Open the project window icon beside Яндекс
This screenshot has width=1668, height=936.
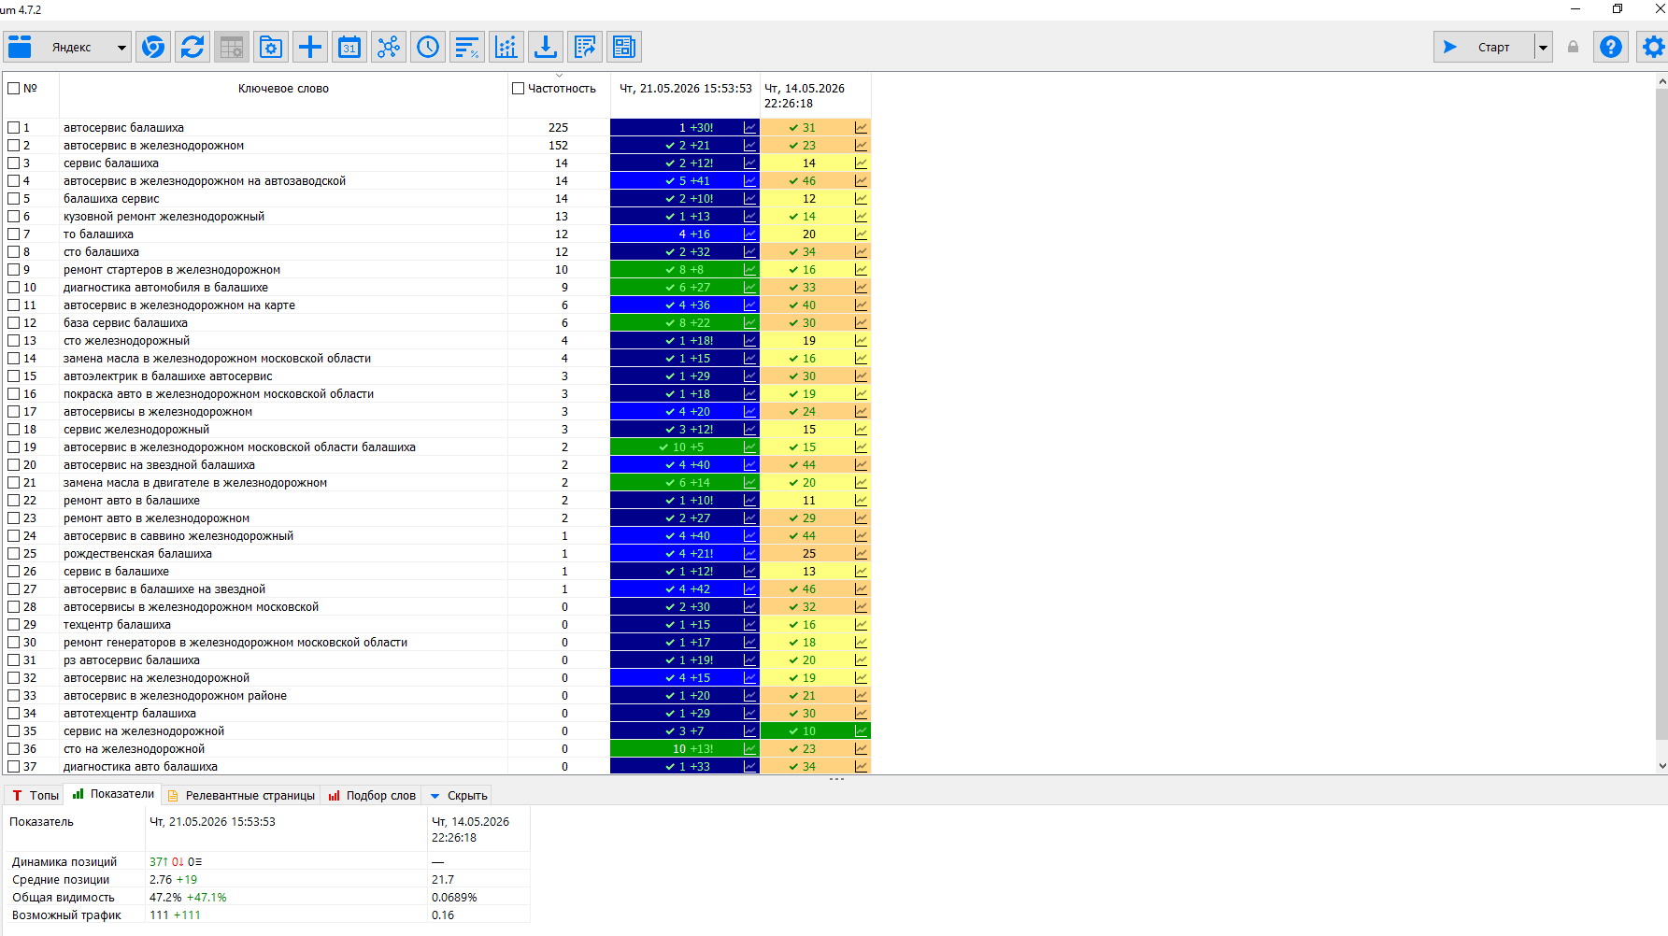tap(20, 47)
